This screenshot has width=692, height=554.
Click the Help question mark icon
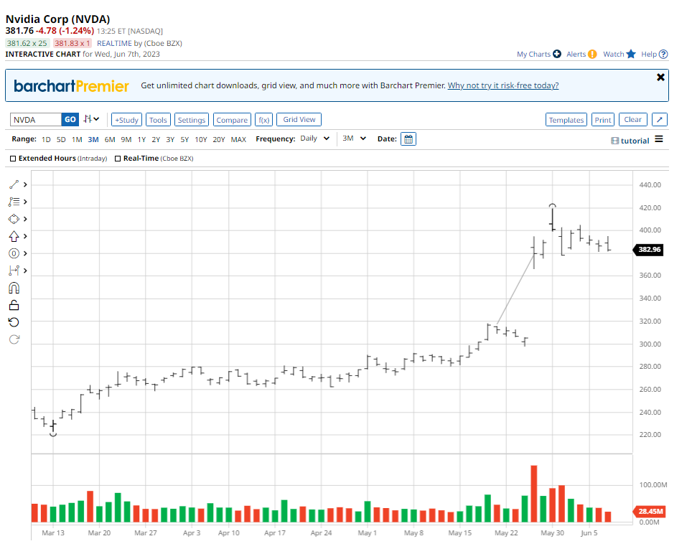[663, 54]
